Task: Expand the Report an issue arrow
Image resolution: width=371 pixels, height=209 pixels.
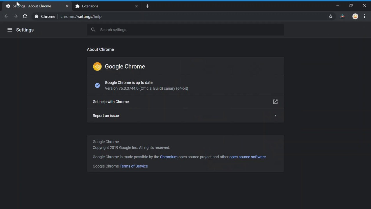Action: [275, 116]
